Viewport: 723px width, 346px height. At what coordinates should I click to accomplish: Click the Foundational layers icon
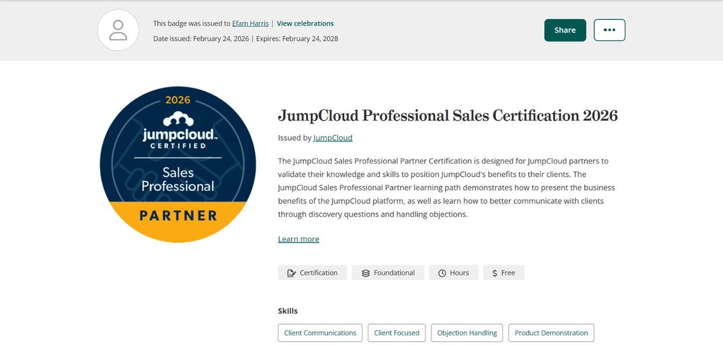(x=366, y=273)
